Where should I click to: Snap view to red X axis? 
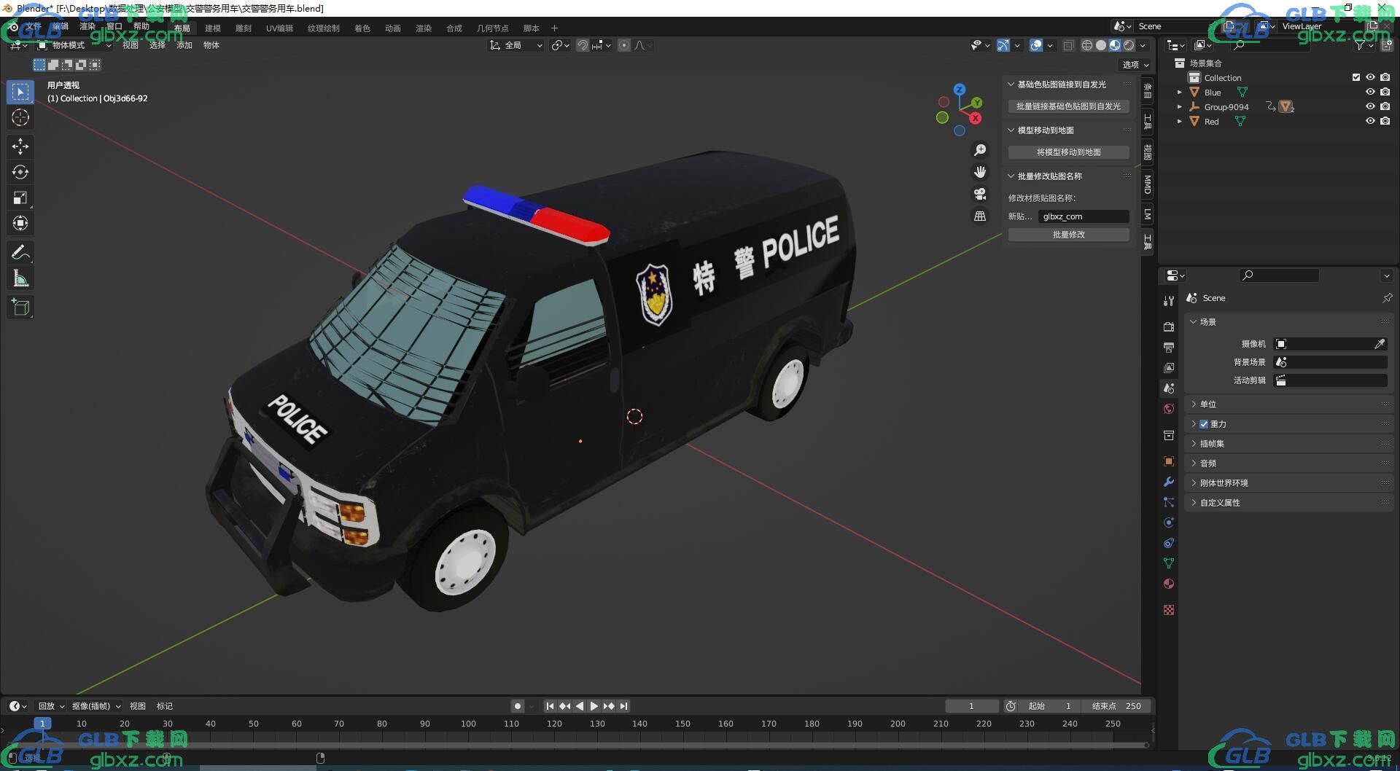pos(976,118)
